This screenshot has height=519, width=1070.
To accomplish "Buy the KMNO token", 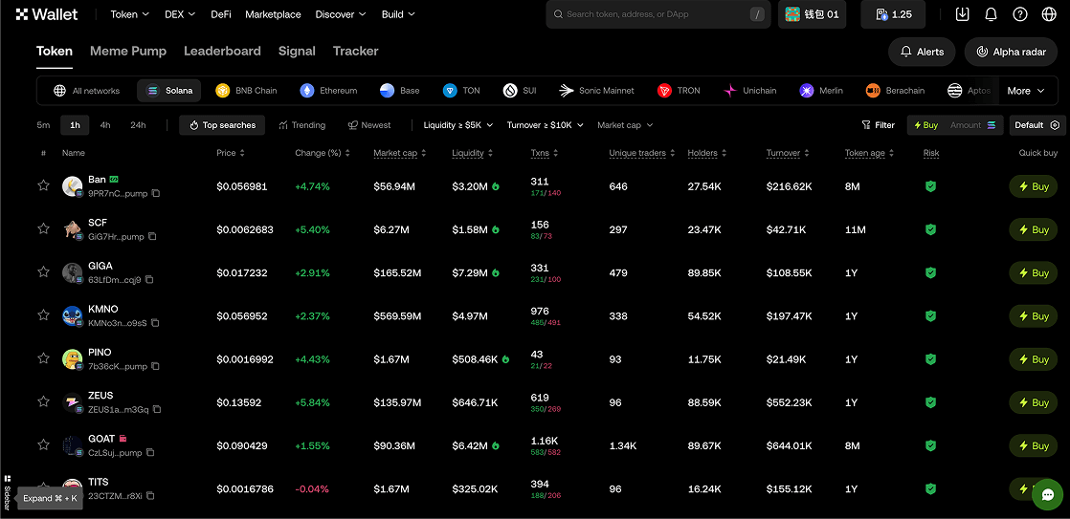I will [x=1033, y=316].
